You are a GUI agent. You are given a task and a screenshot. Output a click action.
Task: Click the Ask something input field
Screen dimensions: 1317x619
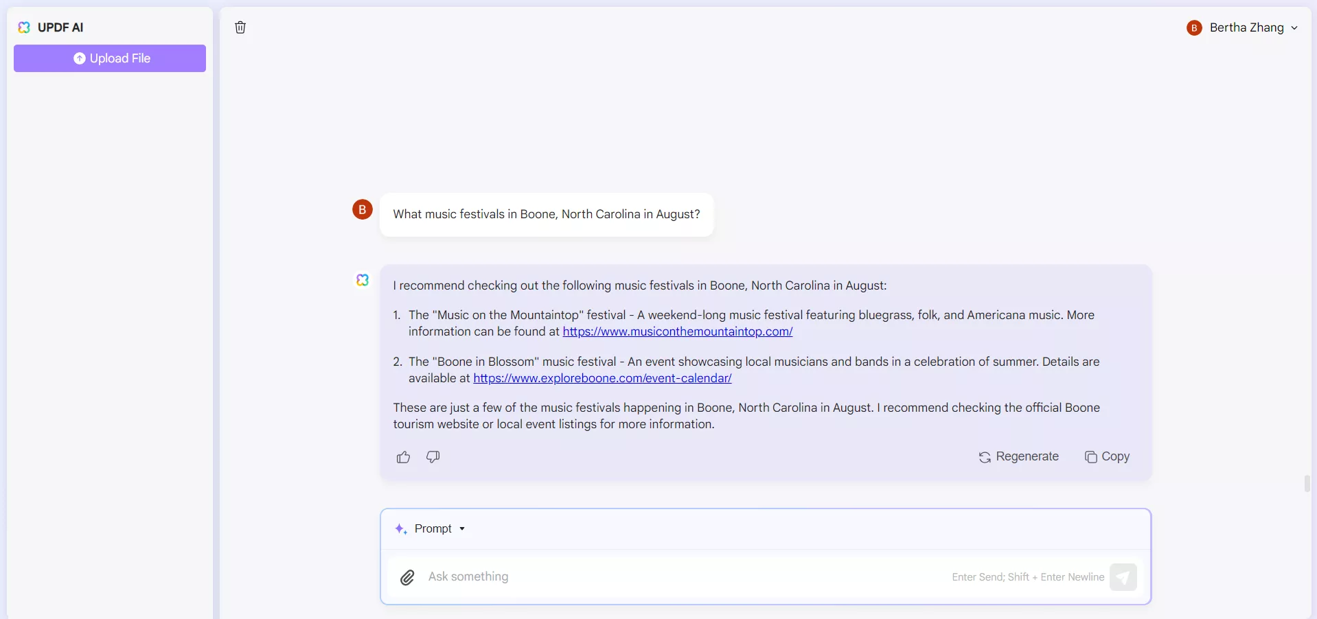coord(687,577)
